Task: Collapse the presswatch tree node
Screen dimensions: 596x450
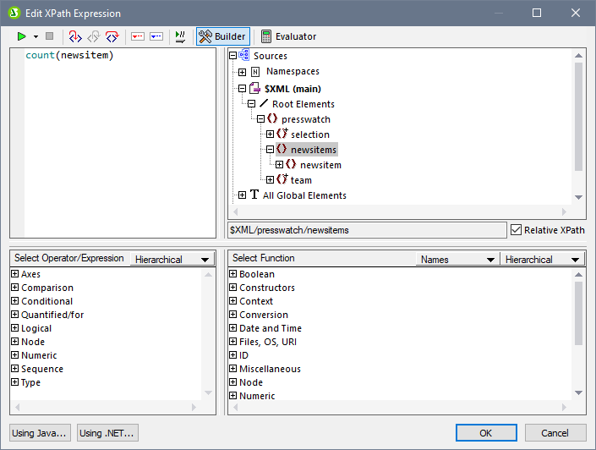Action: [x=261, y=119]
